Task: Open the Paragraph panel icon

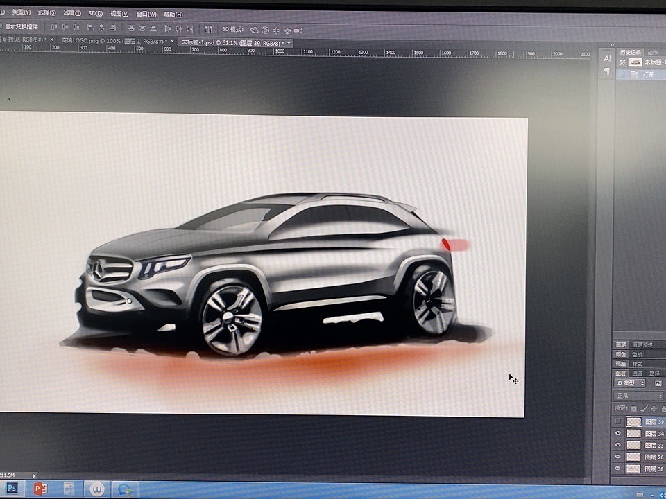Action: click(607, 71)
